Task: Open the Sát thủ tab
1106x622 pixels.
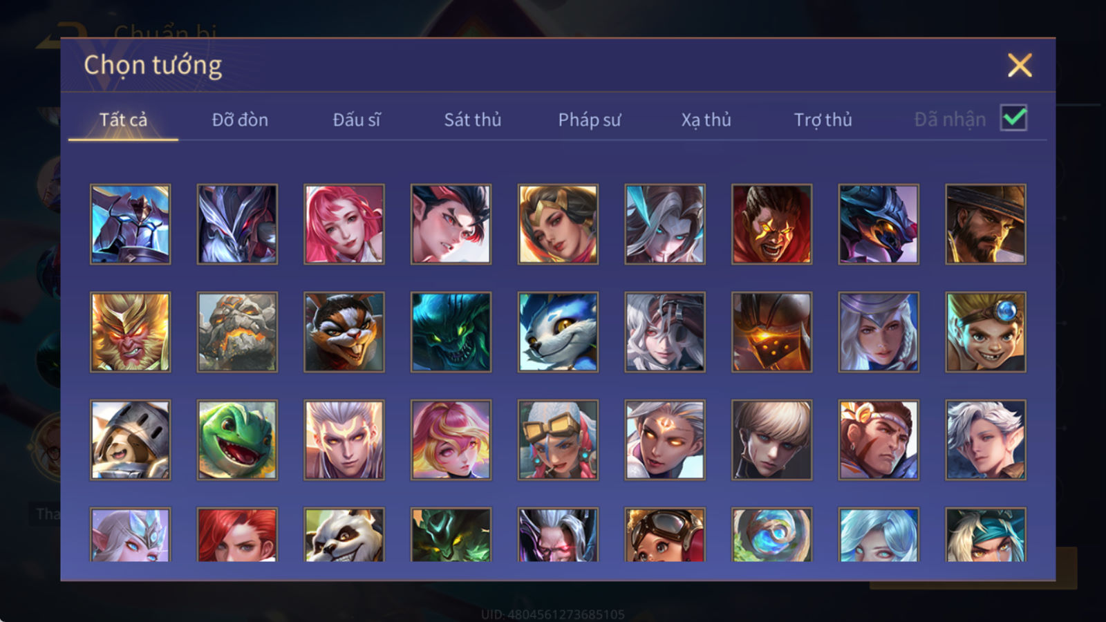Action: [x=472, y=120]
